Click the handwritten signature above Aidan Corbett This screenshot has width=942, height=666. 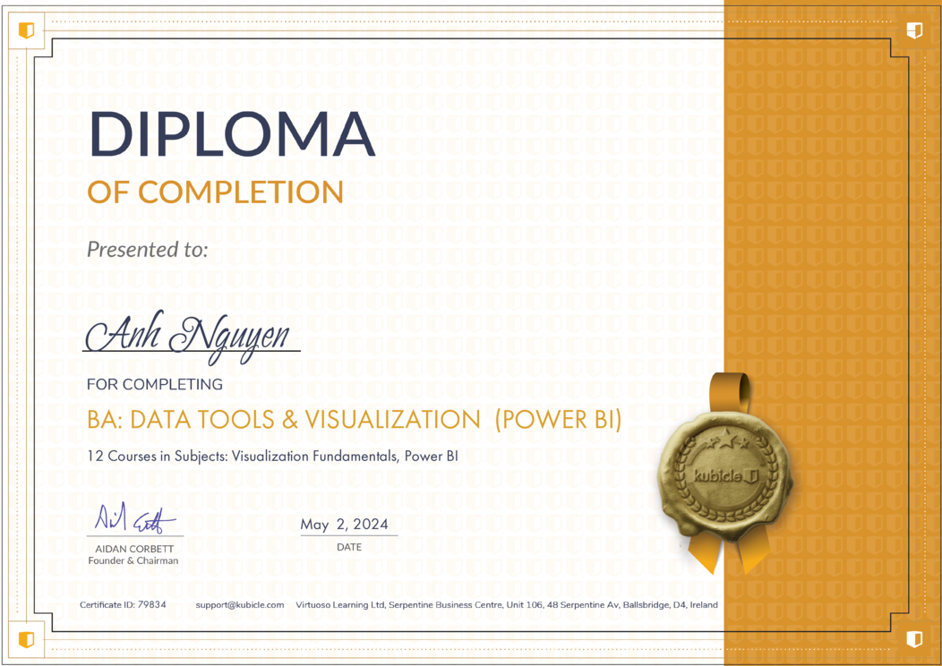(x=134, y=517)
